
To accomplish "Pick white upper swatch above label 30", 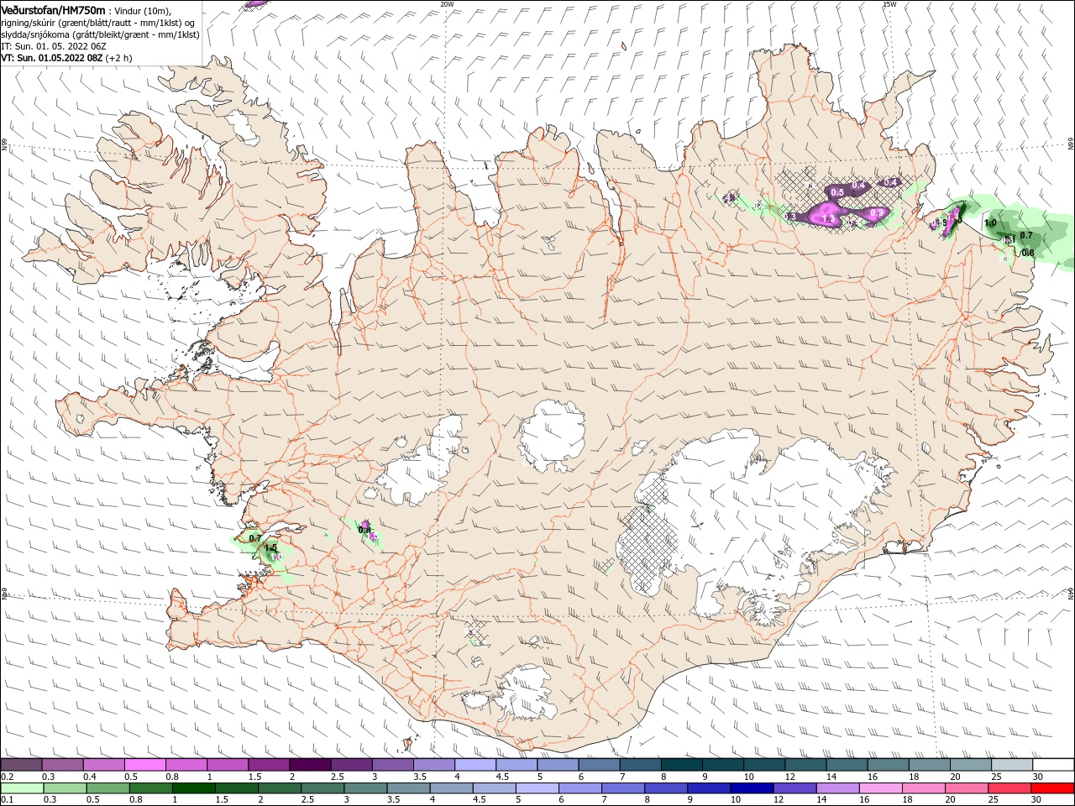I will pyautogui.click(x=1054, y=765).
